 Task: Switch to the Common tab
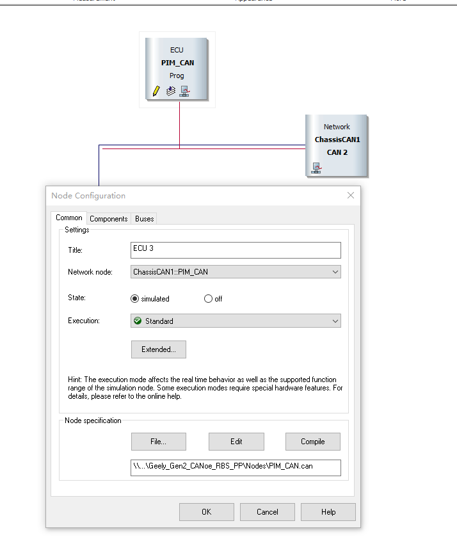pos(69,218)
